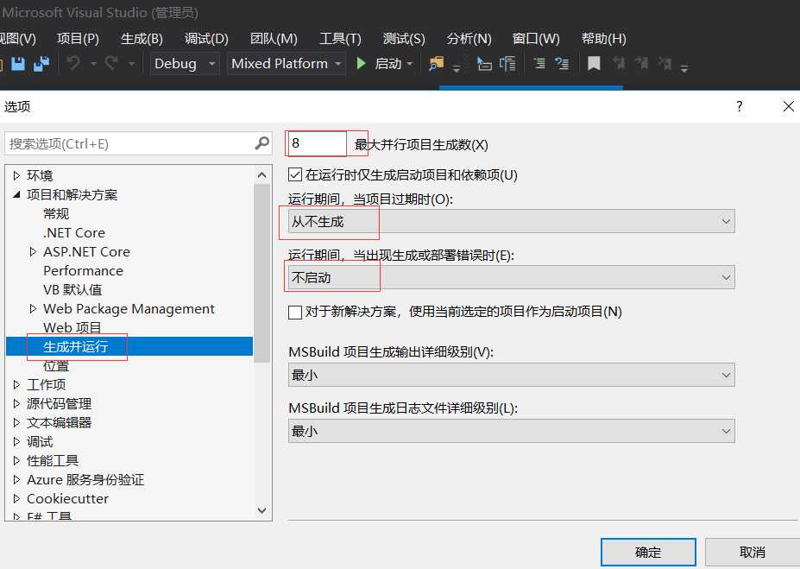Expand the 调试 tree node
This screenshot has height=569, width=800.
[x=16, y=441]
